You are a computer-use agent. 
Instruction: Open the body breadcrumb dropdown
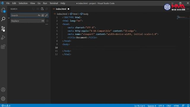[x=84, y=14]
